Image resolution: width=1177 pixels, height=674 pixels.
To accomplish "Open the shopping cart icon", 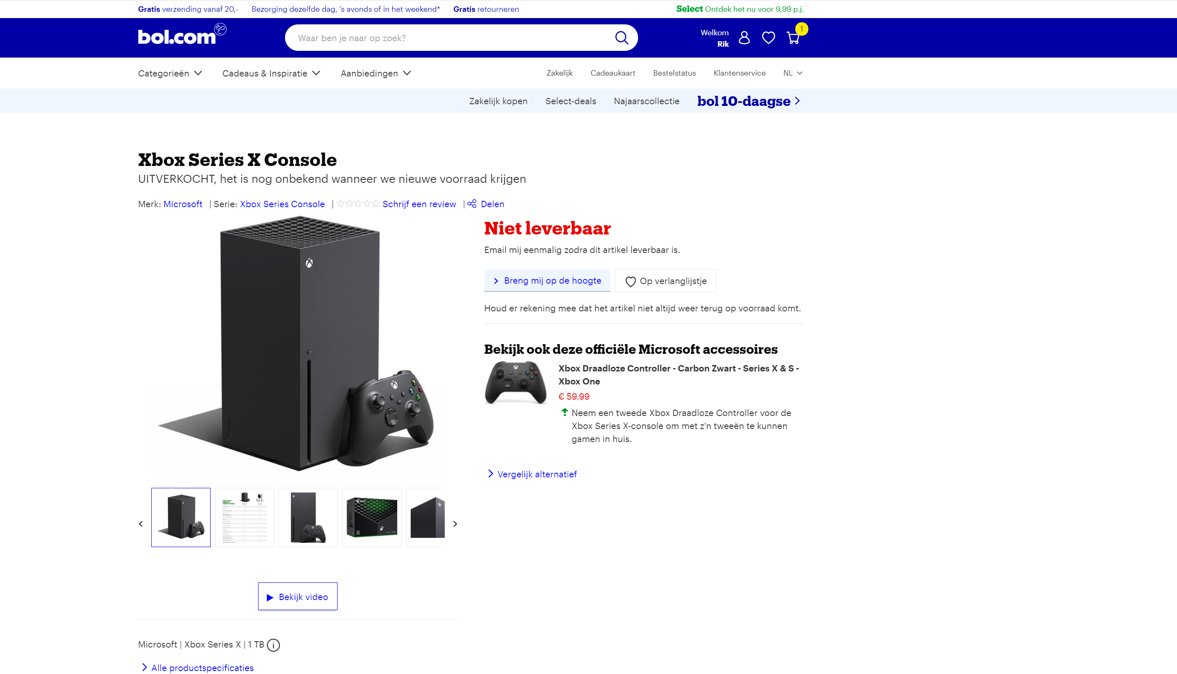I will coord(793,37).
